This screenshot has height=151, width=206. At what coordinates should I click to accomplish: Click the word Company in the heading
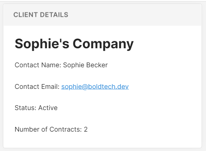tap(103, 44)
